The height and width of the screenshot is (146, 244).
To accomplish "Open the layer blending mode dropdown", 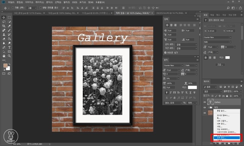I will pos(213,91).
